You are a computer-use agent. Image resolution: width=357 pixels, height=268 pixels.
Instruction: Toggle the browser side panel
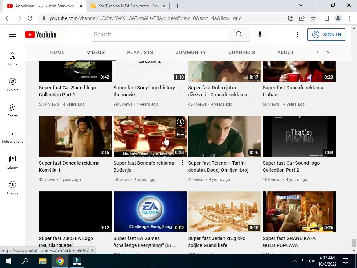pyautogui.click(x=327, y=18)
